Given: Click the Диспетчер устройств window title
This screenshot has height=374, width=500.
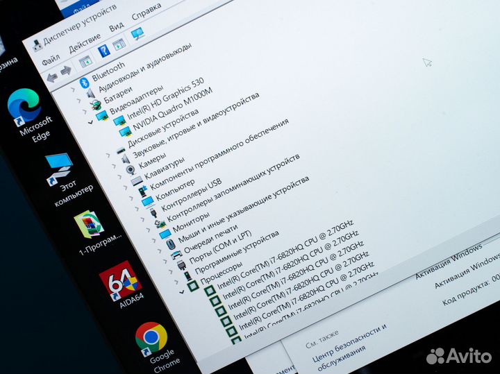Looking at the screenshot, I should coord(80,24).
